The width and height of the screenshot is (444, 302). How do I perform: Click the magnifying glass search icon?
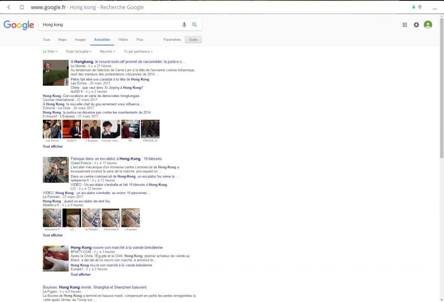pyautogui.click(x=195, y=25)
